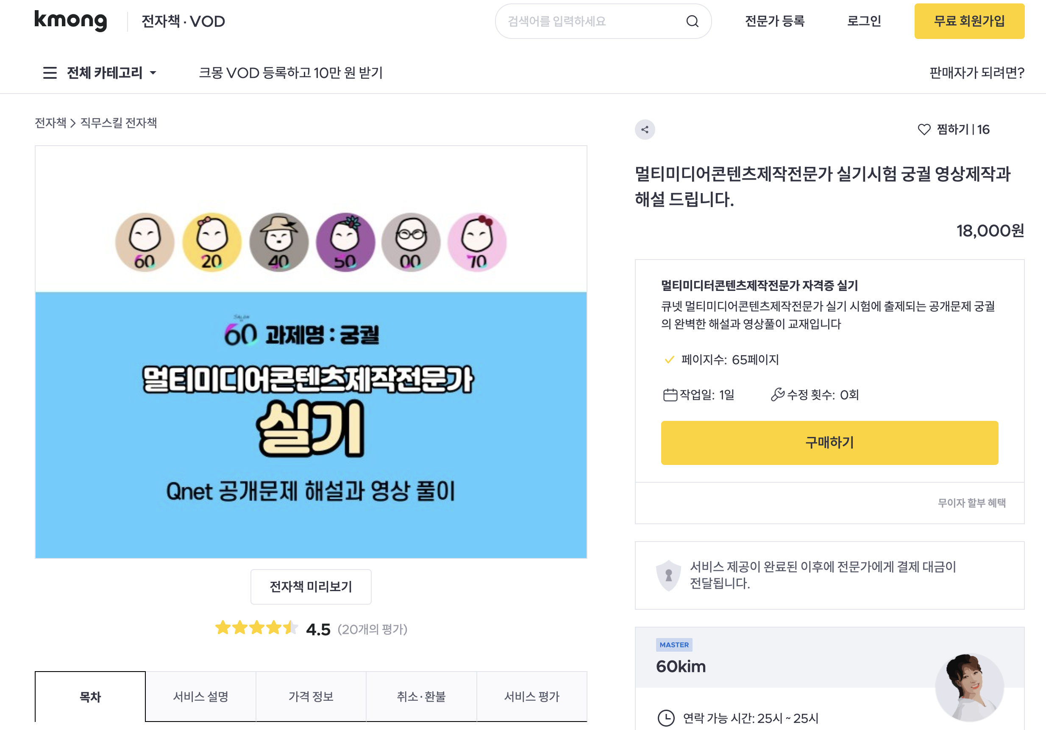Click the shield payment protection icon

(x=668, y=575)
